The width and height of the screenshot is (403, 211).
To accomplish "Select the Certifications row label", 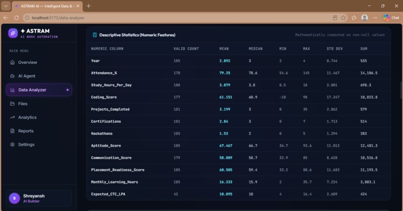I will pos(106,121).
